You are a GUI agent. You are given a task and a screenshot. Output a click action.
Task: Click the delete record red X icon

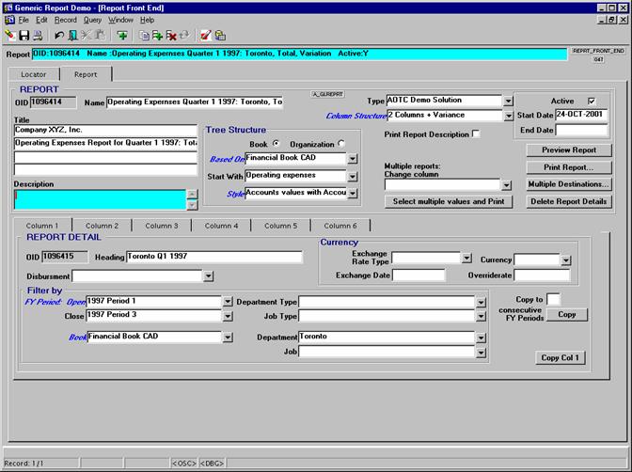click(x=171, y=36)
